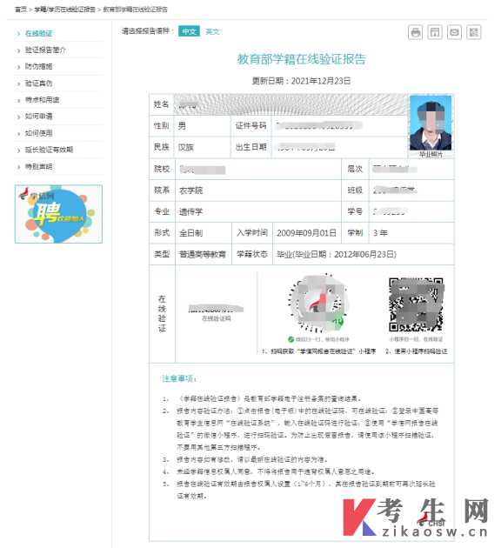The height and width of the screenshot is (548, 501).
Task: Open the QR code icon in toolbar
Action: pos(474,32)
